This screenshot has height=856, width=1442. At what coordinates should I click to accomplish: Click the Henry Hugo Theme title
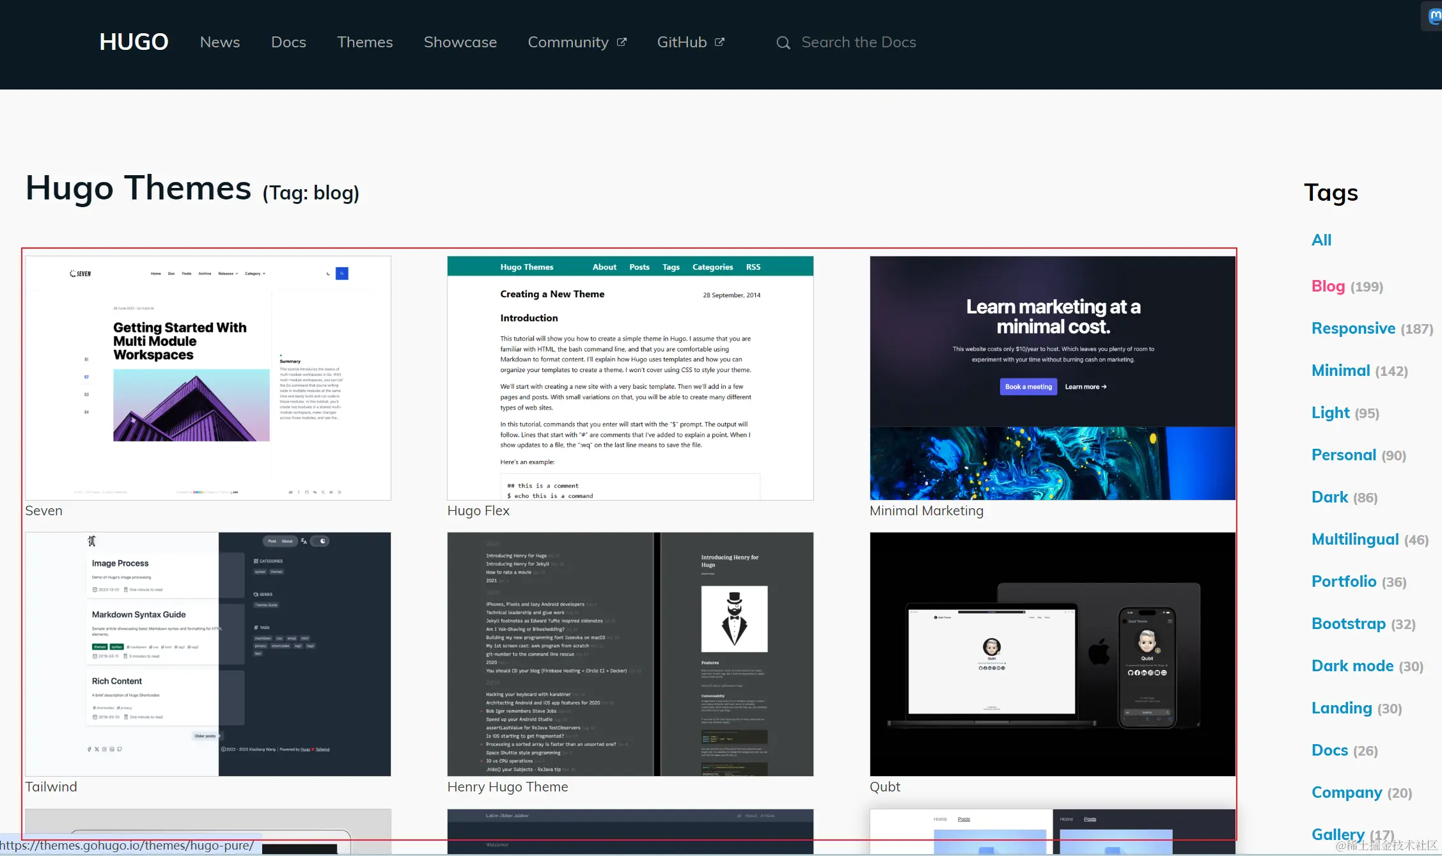click(x=508, y=787)
